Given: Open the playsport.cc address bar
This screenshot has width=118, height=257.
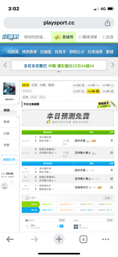Looking at the screenshot, I should (59, 23).
